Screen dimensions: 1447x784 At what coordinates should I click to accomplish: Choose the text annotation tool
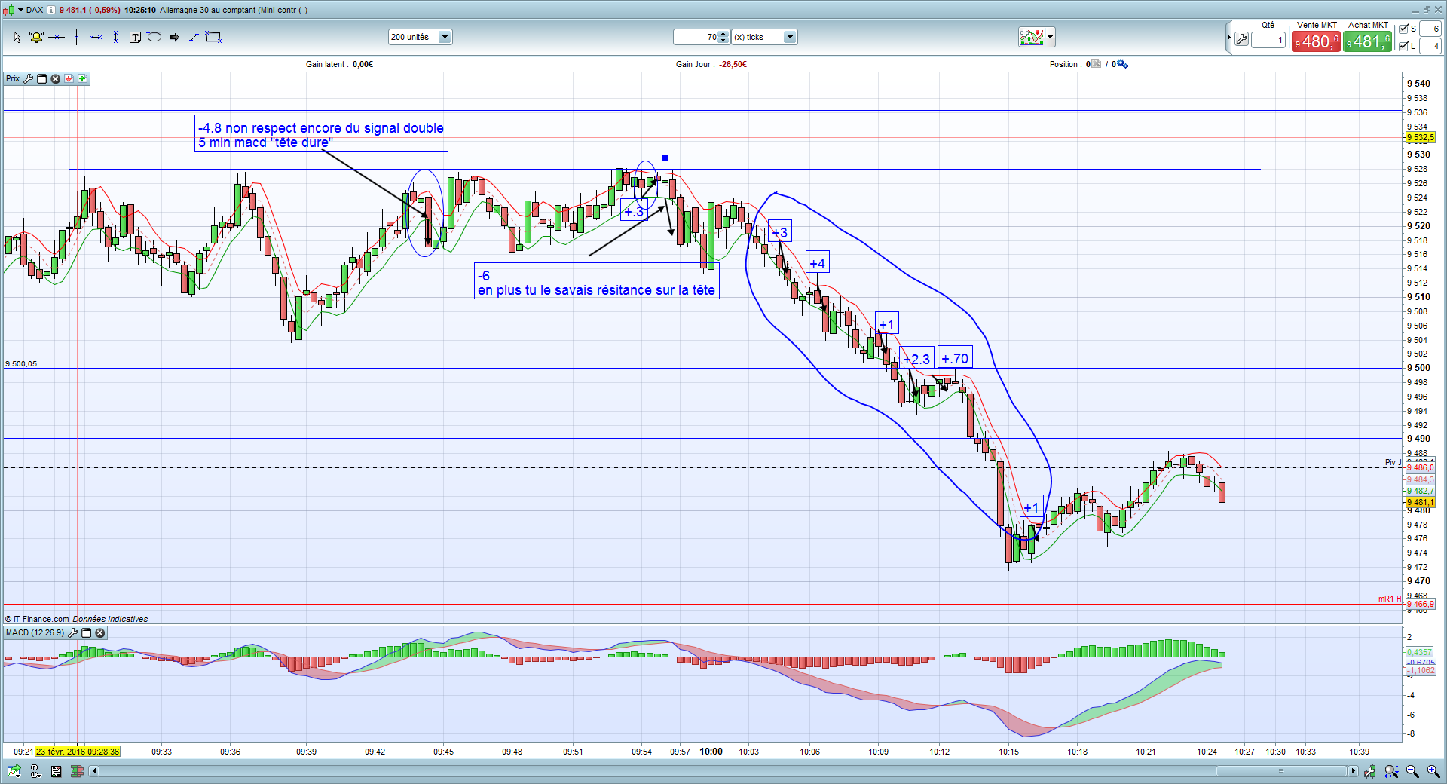point(135,37)
